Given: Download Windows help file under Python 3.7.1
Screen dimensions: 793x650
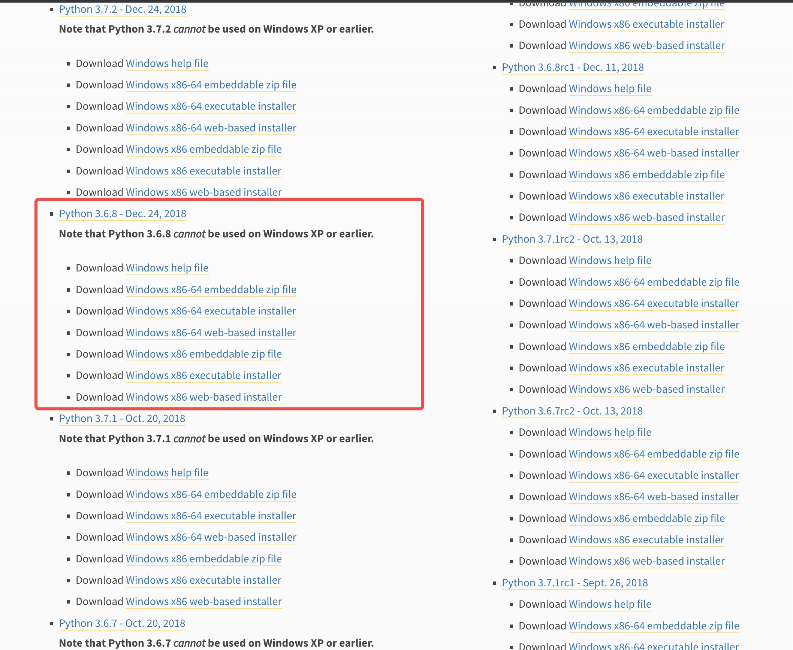Looking at the screenshot, I should point(167,473).
